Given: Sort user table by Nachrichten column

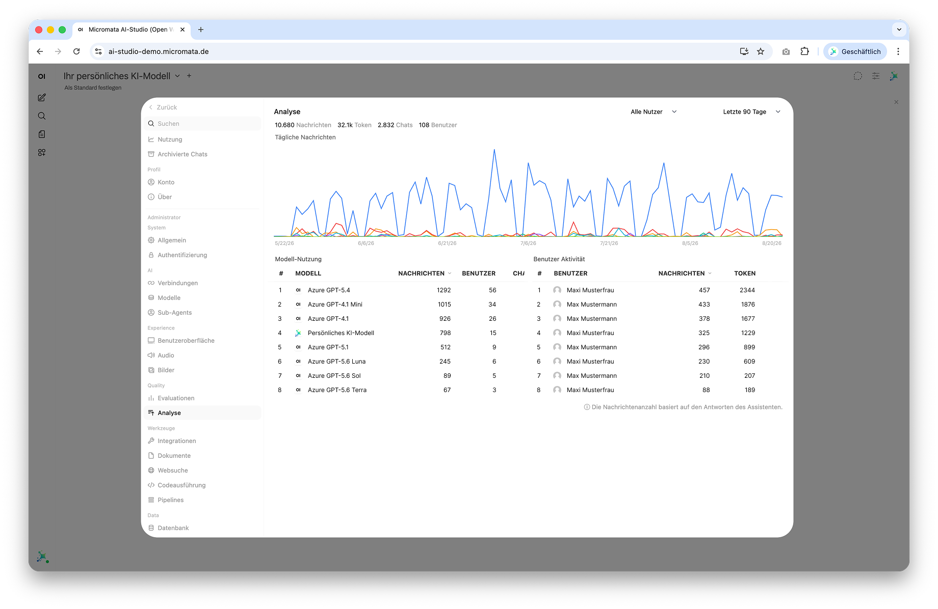Looking at the screenshot, I should pos(684,273).
